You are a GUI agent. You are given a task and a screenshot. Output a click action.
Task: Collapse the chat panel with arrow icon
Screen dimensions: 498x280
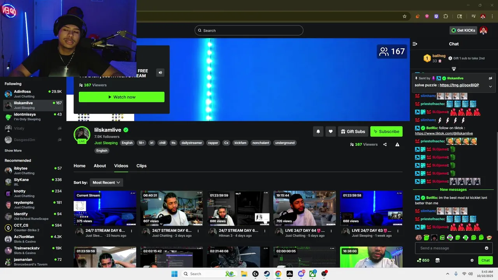(x=415, y=44)
